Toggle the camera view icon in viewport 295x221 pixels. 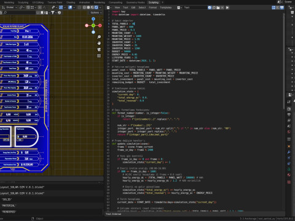[x=99, y=50]
